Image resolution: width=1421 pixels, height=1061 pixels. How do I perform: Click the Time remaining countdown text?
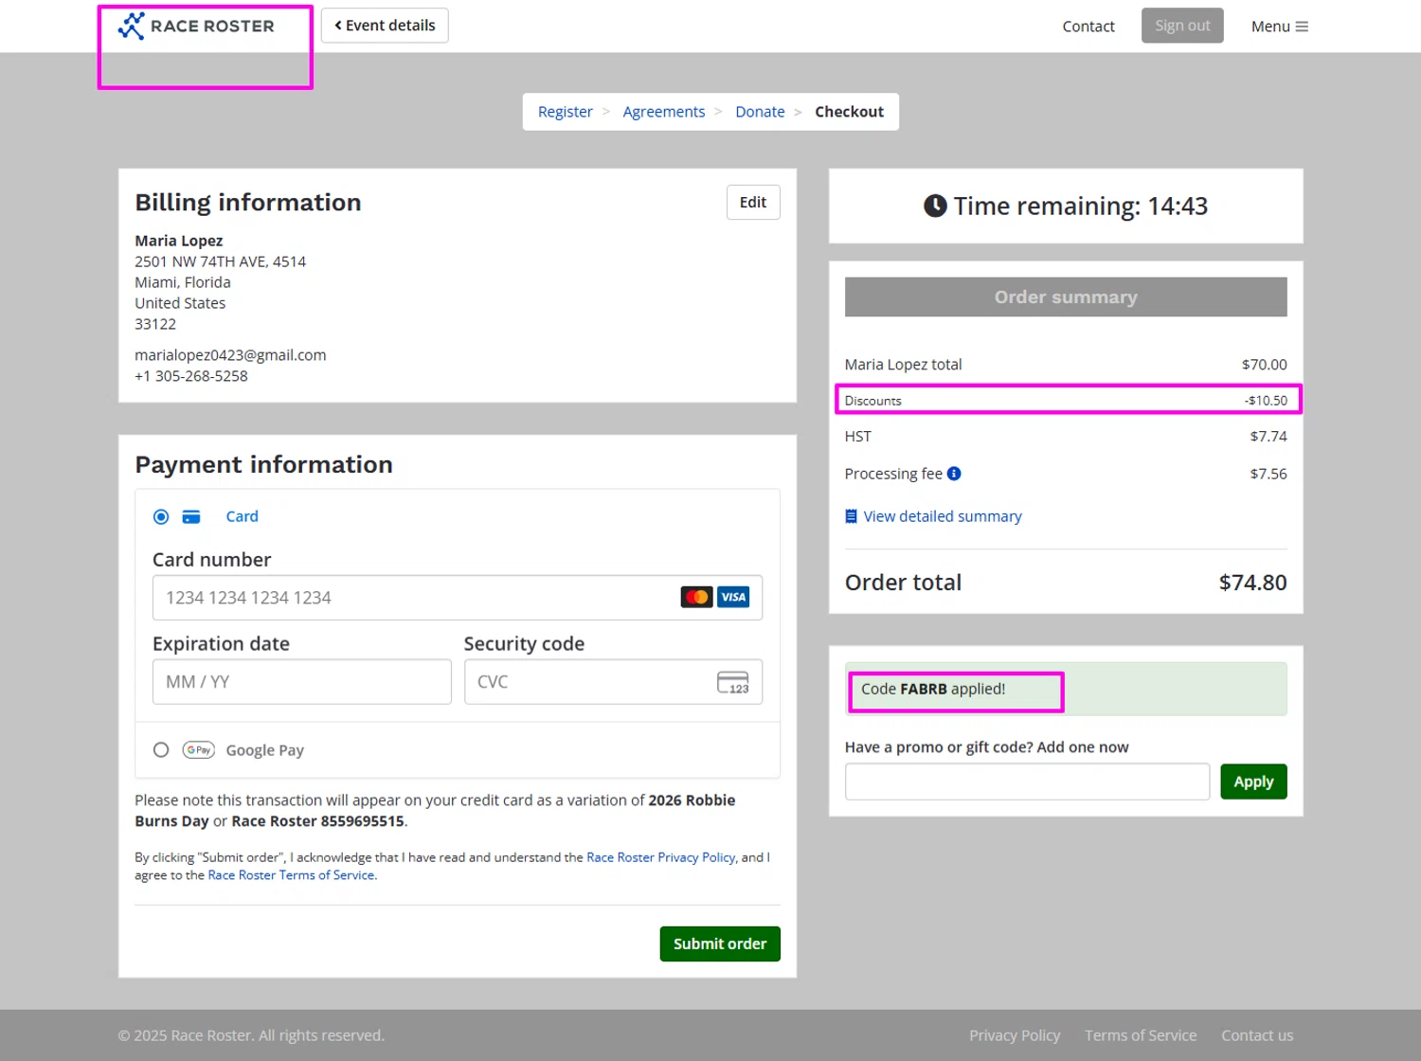tap(1080, 206)
